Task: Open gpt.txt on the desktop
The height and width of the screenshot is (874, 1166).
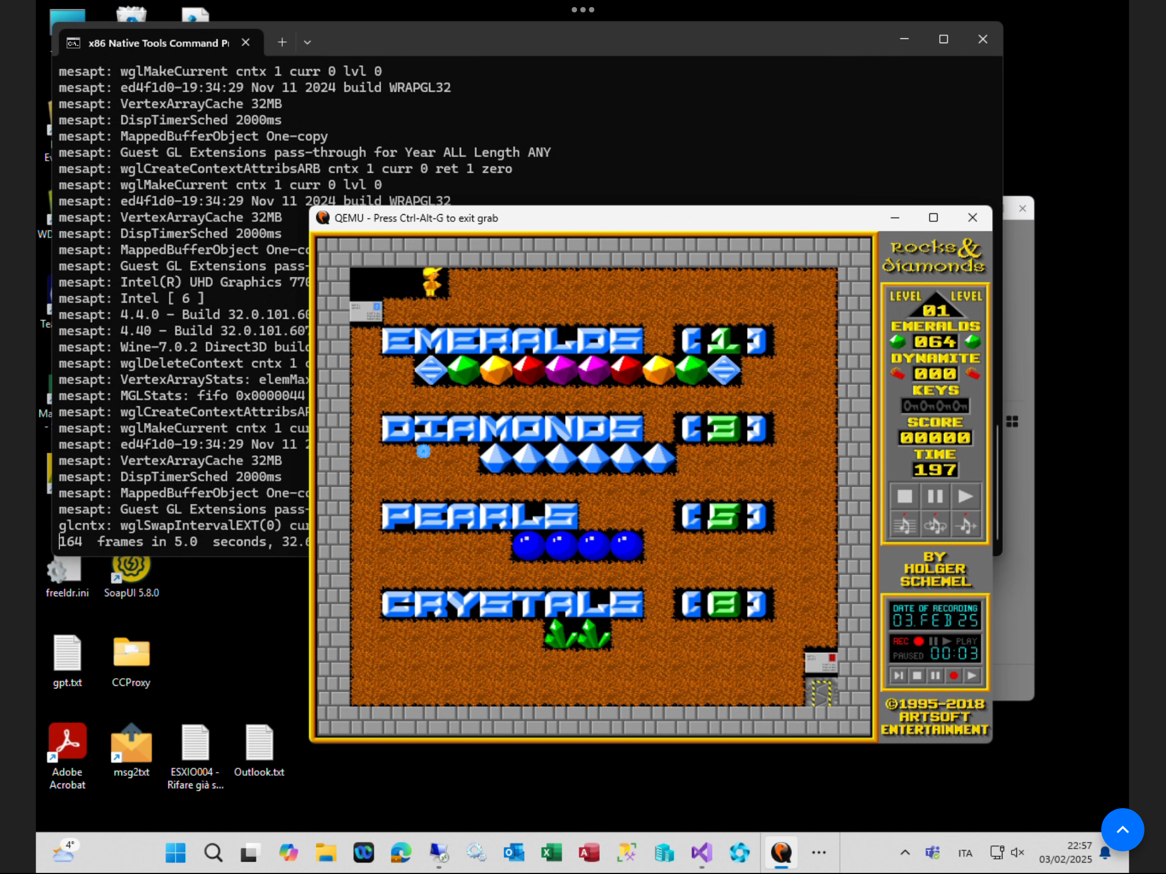Action: [67, 661]
